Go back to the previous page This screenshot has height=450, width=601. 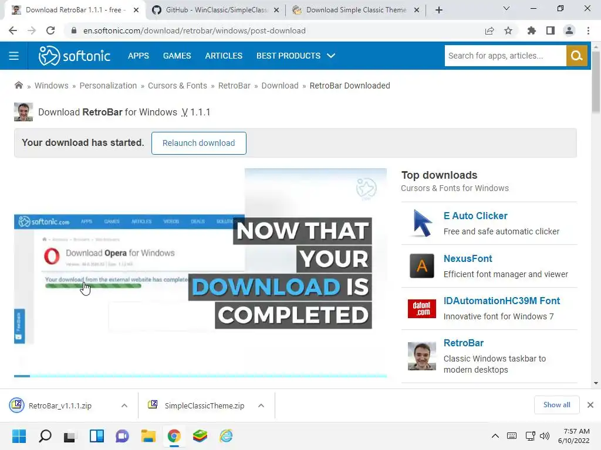click(13, 30)
